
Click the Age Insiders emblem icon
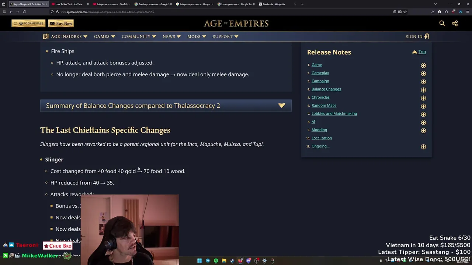[x=45, y=36]
